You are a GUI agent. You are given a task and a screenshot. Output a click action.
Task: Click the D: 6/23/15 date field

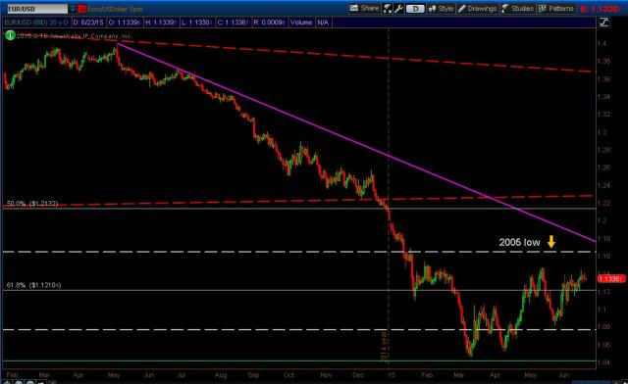[x=88, y=23]
